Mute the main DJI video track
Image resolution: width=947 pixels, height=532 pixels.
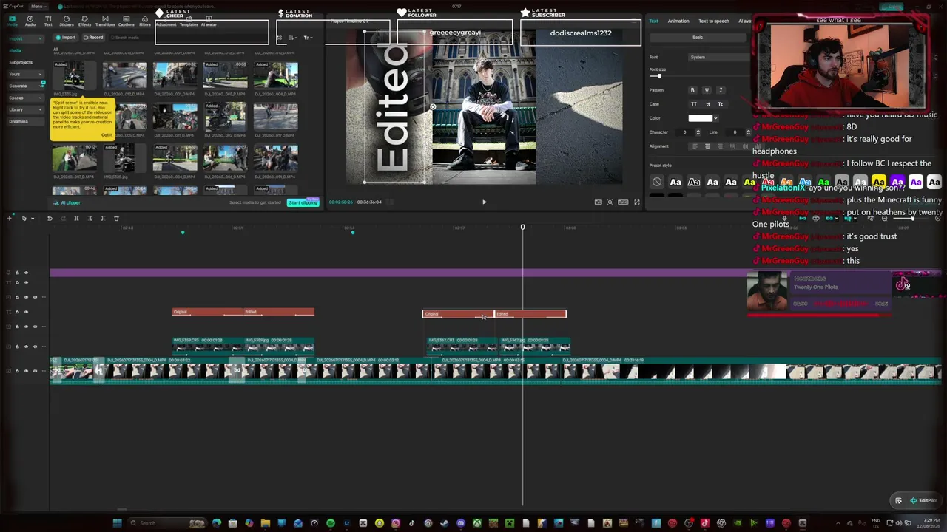point(34,371)
